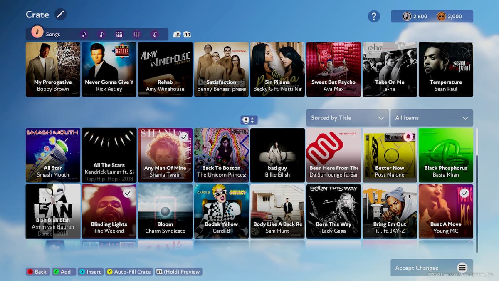Toggle the checkmark on Blinding Lights

coord(128,193)
